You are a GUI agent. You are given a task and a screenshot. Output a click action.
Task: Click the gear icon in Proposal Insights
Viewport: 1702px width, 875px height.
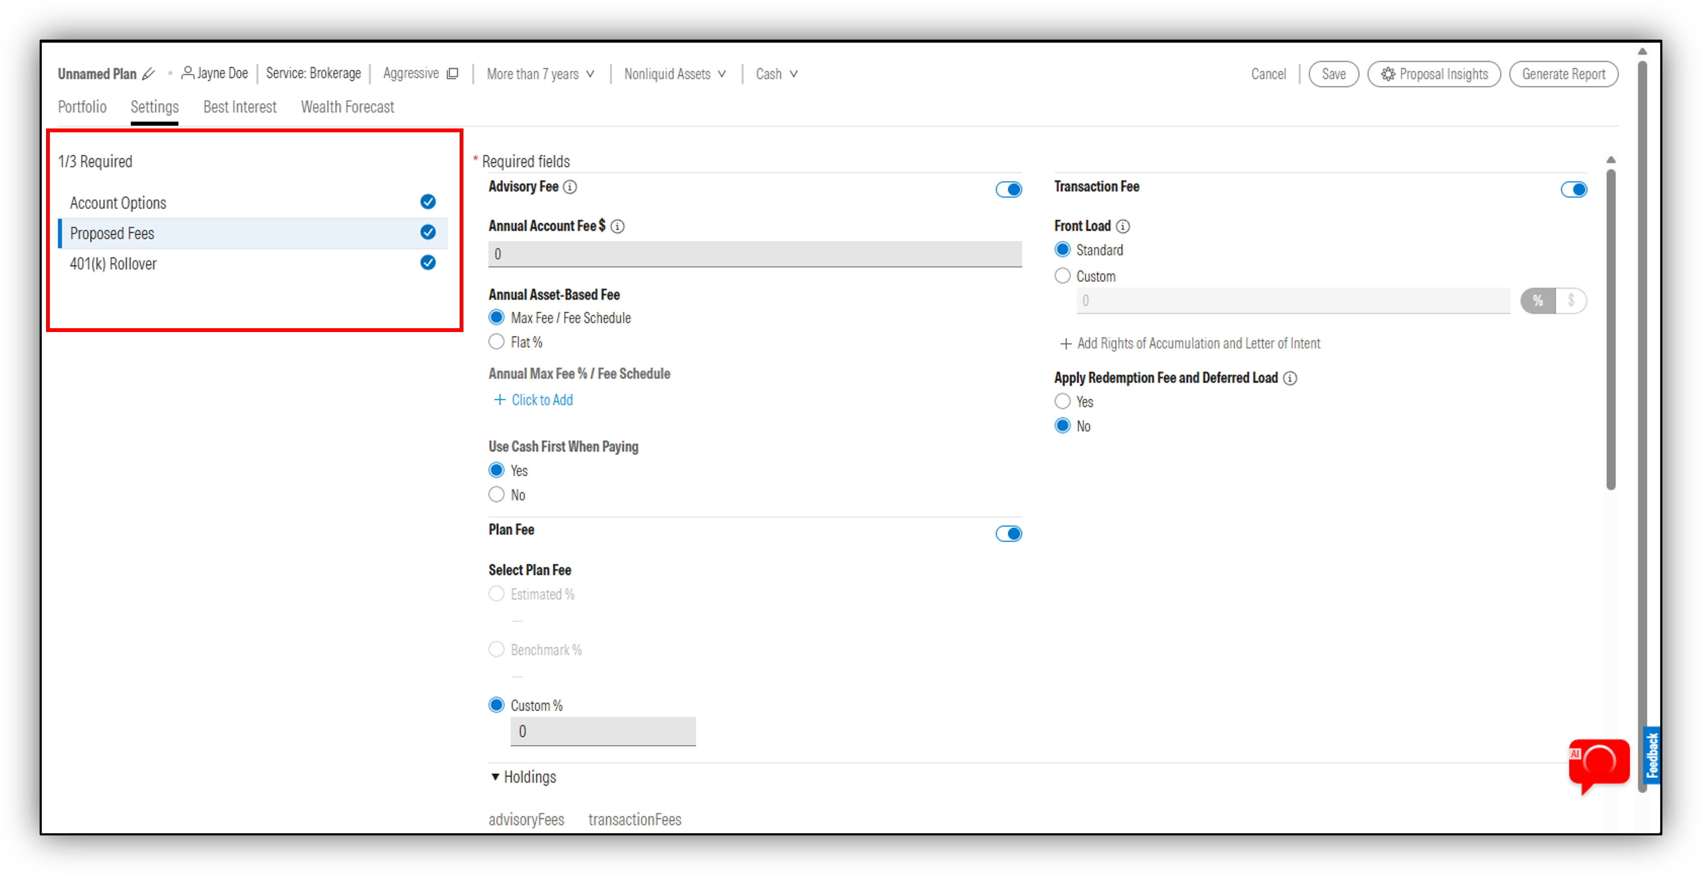click(x=1388, y=74)
